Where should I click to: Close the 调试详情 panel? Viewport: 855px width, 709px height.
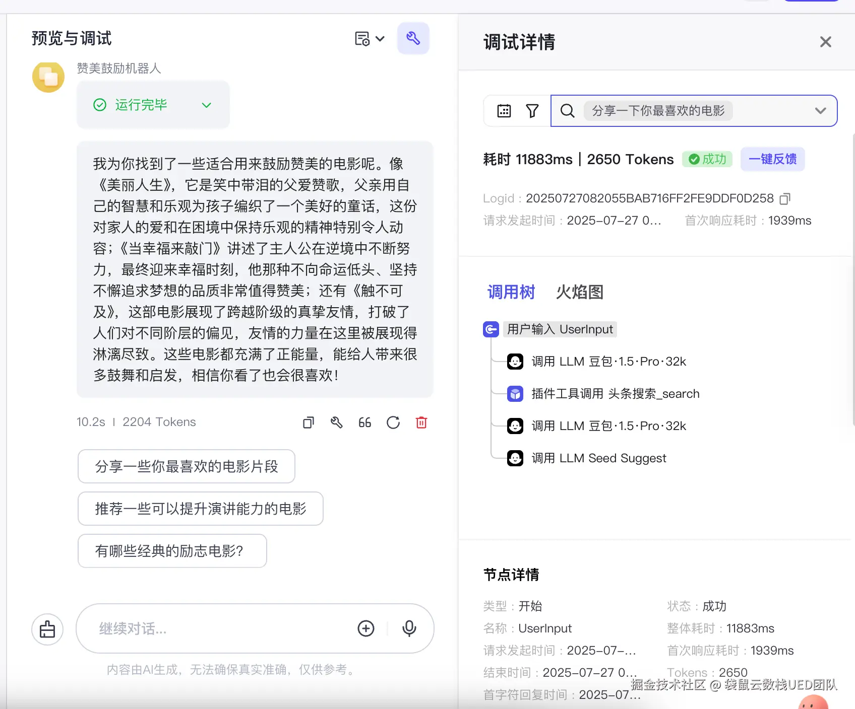(825, 42)
